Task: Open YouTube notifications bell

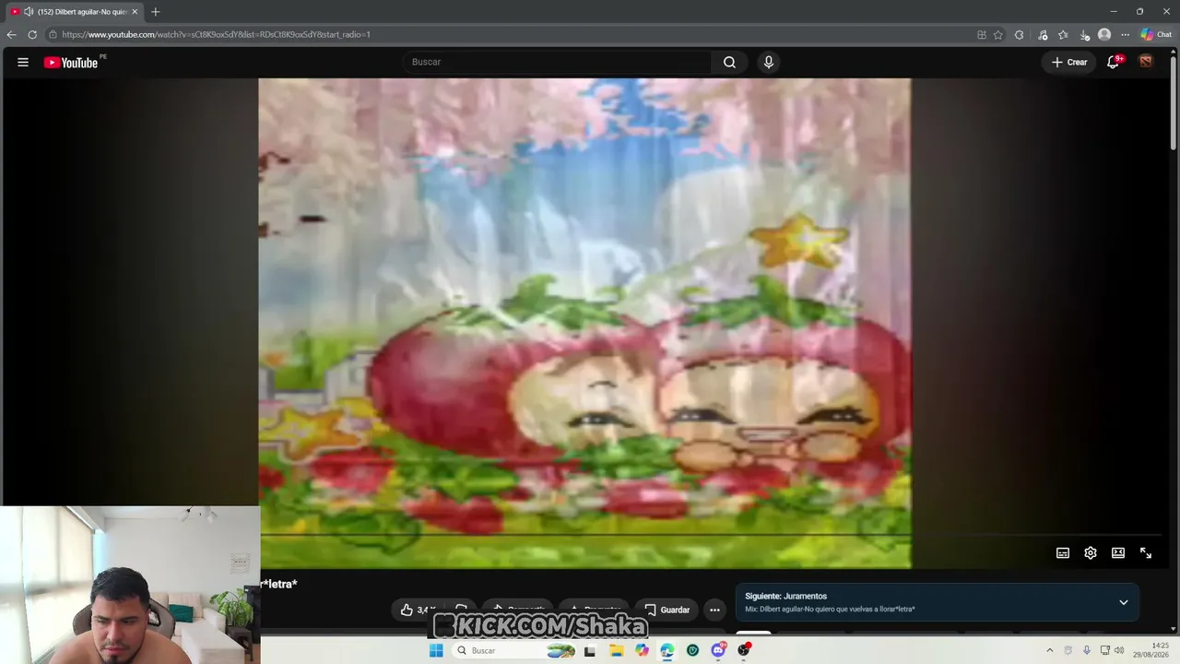Action: click(x=1114, y=62)
